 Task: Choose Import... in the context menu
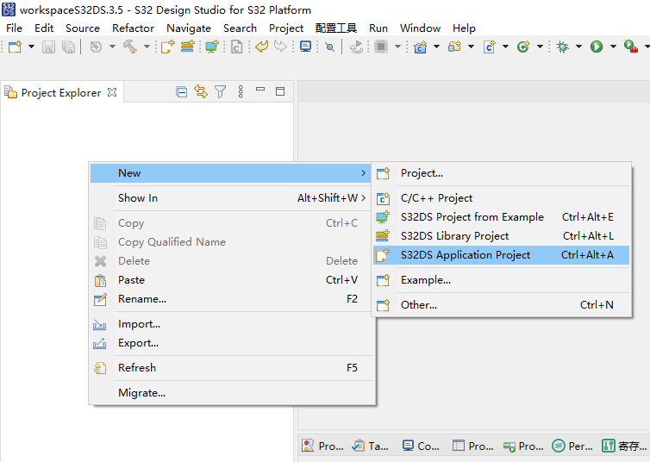[x=230, y=324]
